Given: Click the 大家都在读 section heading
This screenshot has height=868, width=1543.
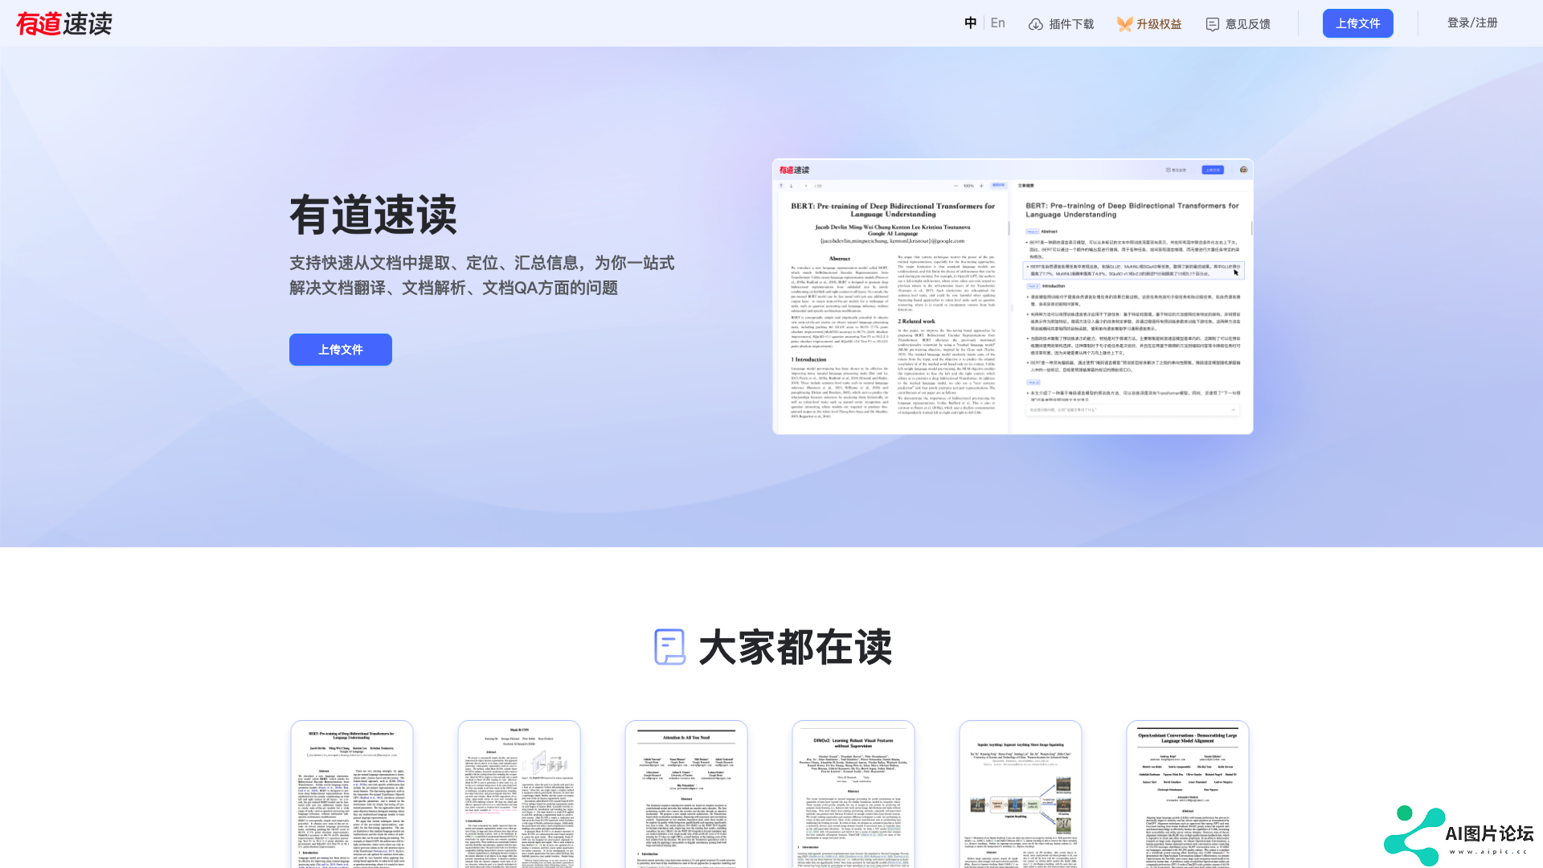Looking at the screenshot, I should click(796, 647).
